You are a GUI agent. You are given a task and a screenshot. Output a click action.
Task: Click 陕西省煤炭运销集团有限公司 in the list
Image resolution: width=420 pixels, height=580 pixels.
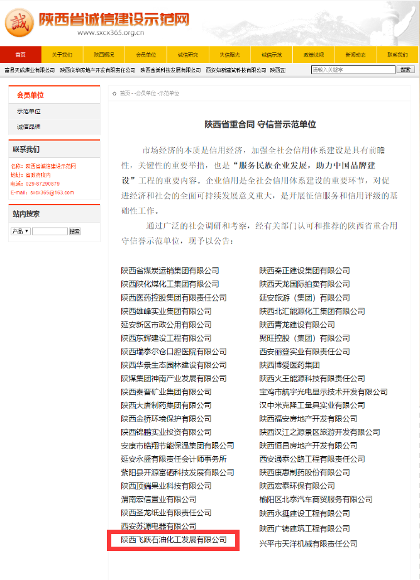pos(170,270)
